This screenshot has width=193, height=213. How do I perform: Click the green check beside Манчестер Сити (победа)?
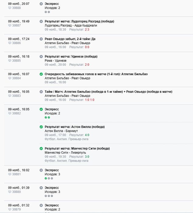(41, 148)
